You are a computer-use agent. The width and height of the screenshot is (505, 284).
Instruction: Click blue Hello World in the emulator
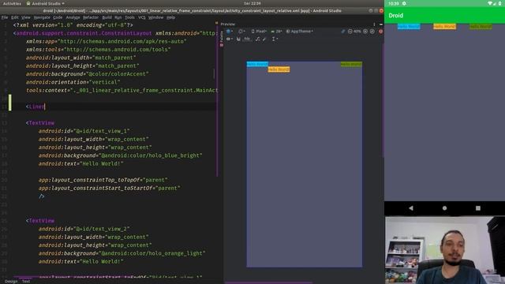click(x=409, y=26)
